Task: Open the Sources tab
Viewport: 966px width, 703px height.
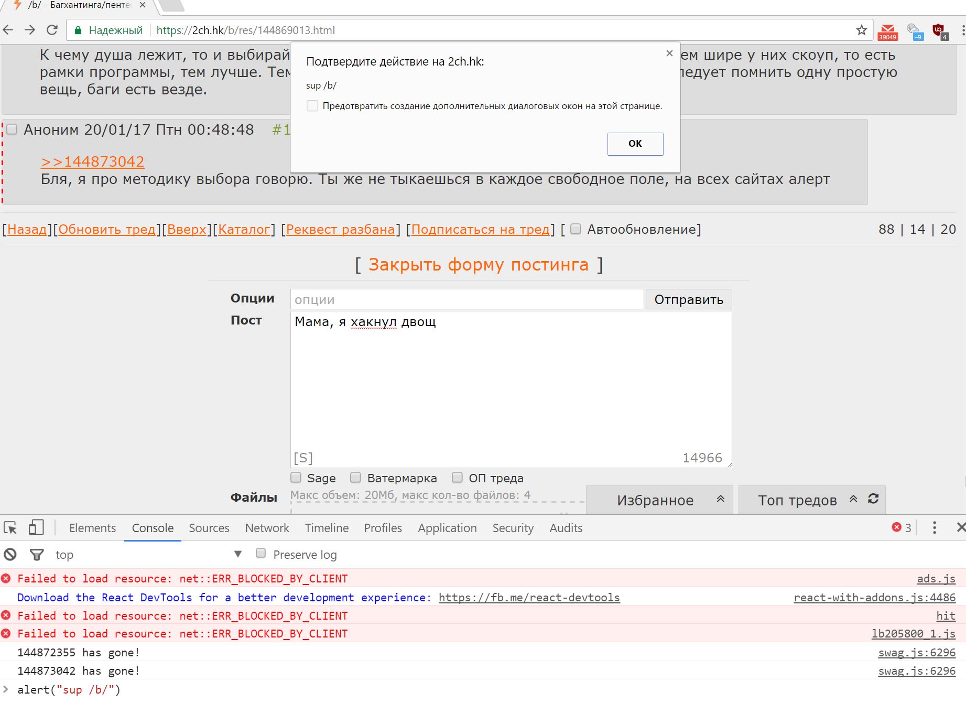Action: (209, 528)
